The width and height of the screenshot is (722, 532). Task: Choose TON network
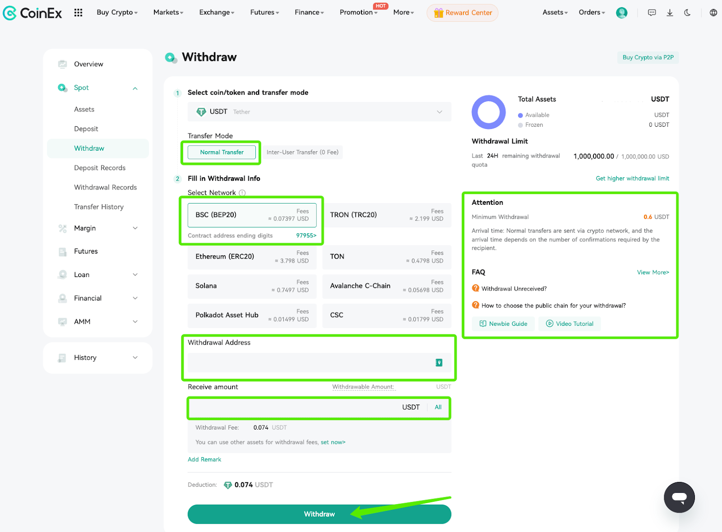[387, 257]
